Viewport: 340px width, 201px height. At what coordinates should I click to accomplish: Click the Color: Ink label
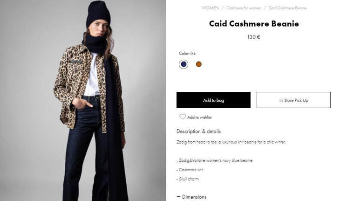click(187, 54)
